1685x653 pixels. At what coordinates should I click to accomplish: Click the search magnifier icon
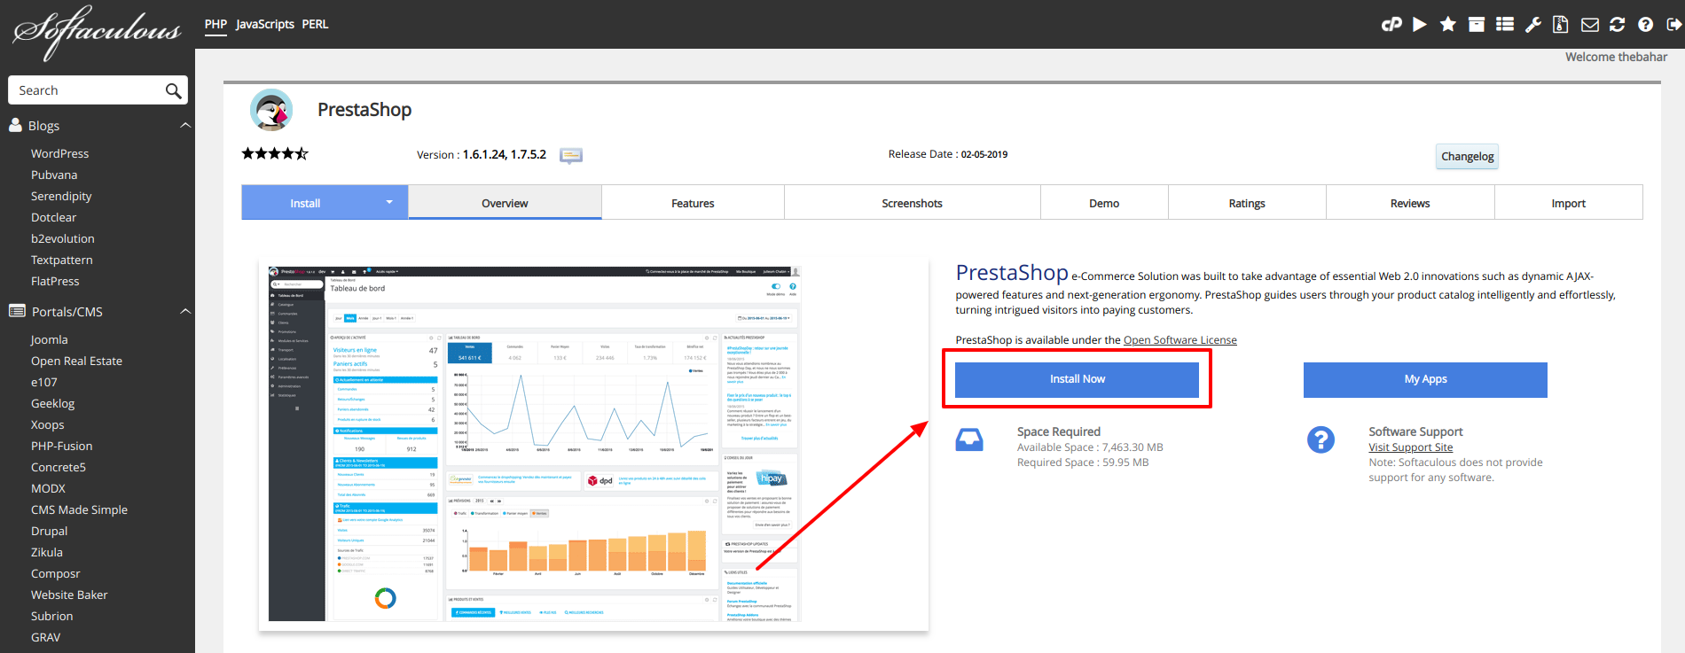pyautogui.click(x=174, y=90)
